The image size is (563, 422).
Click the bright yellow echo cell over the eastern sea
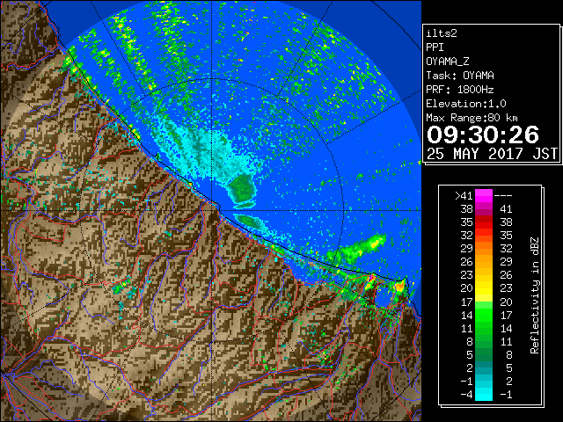pos(374,243)
